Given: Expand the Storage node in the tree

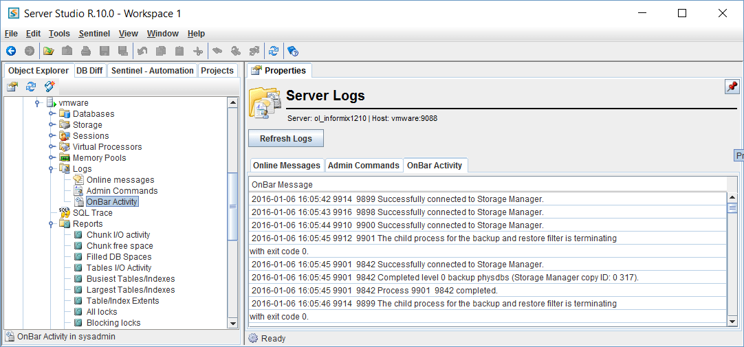Looking at the screenshot, I should click(x=52, y=125).
